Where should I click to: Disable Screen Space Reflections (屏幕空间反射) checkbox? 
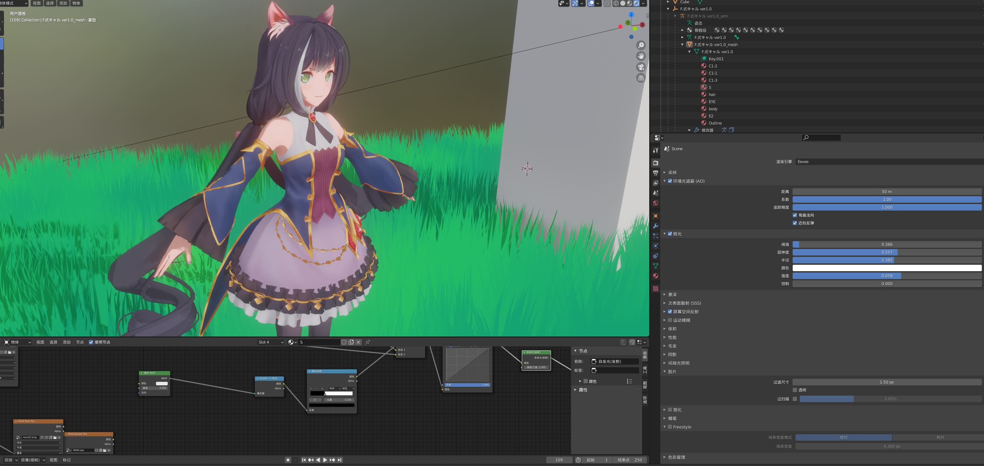point(670,312)
